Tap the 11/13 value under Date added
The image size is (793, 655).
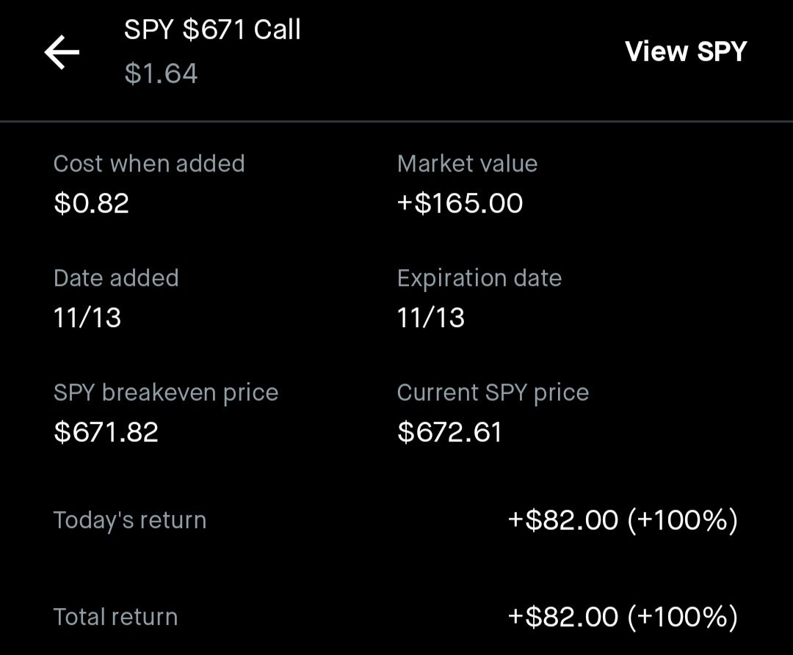[x=87, y=318]
